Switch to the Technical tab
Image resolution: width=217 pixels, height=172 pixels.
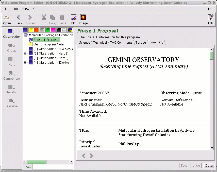[100, 42]
